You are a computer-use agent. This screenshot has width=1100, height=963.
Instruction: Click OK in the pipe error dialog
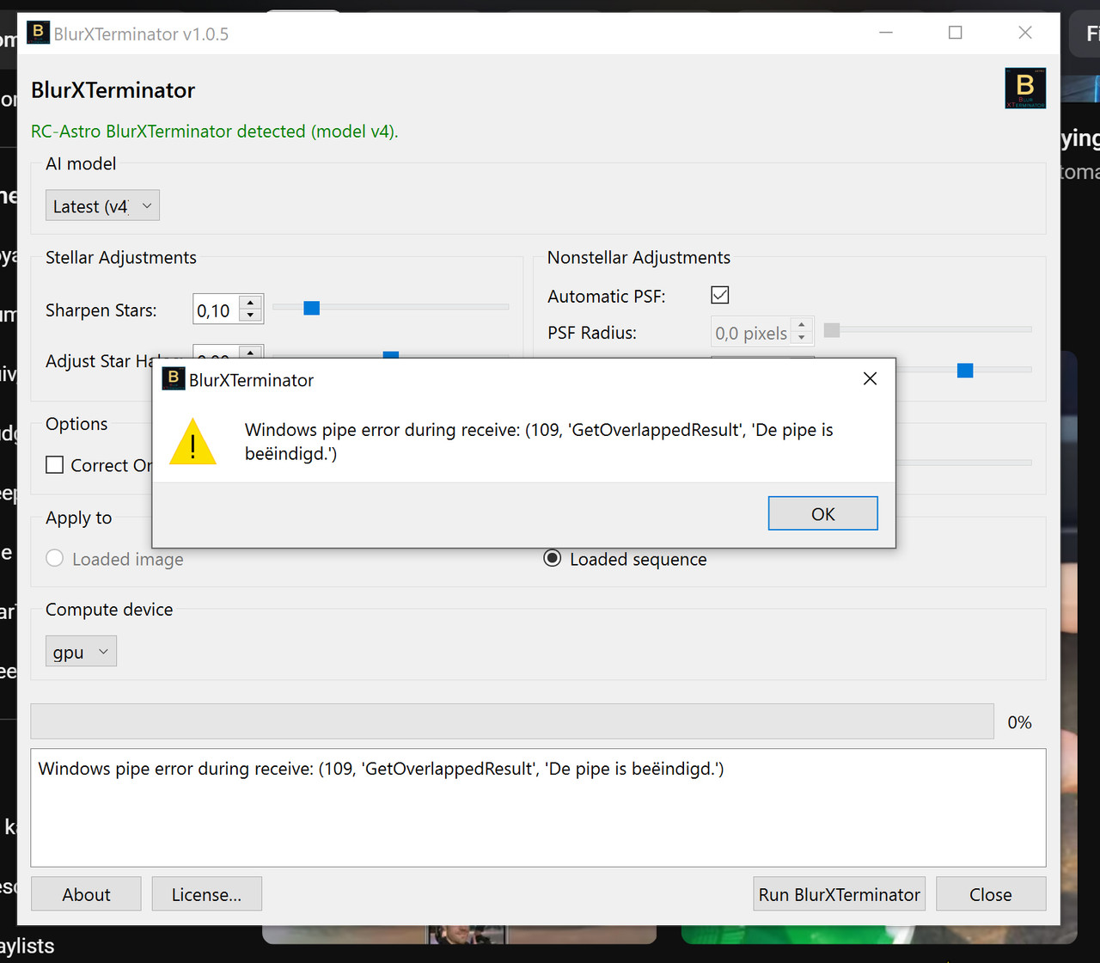click(822, 513)
